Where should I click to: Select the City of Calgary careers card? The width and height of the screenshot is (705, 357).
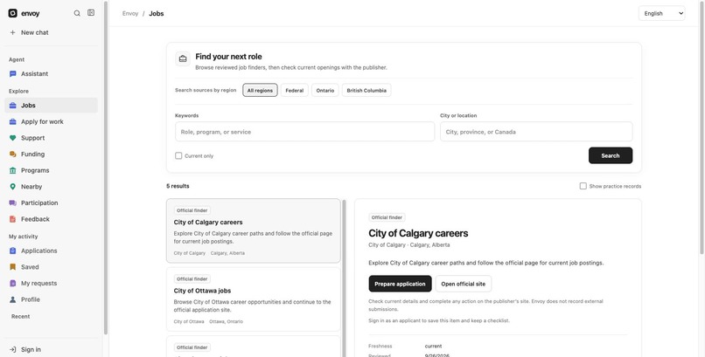pyautogui.click(x=253, y=230)
